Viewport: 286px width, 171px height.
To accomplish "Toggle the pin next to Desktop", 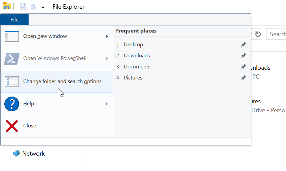I will point(244,45).
